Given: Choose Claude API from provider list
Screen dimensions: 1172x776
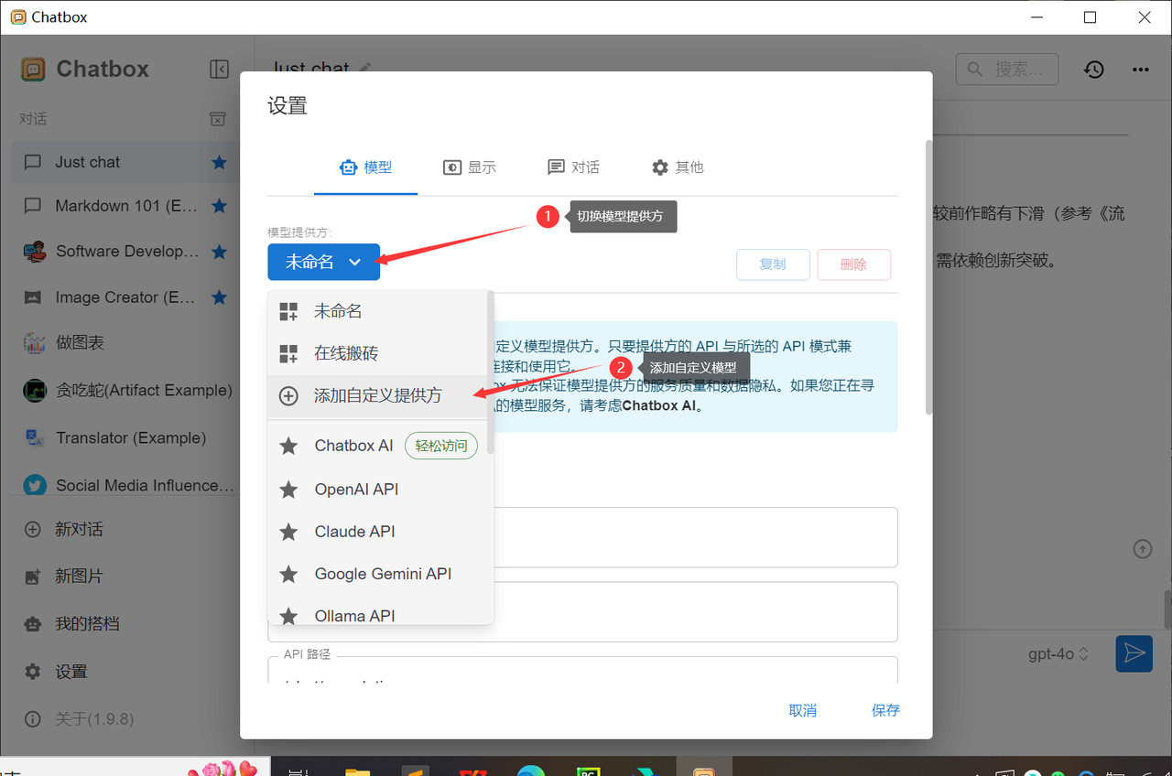Looking at the screenshot, I should pyautogui.click(x=354, y=532).
